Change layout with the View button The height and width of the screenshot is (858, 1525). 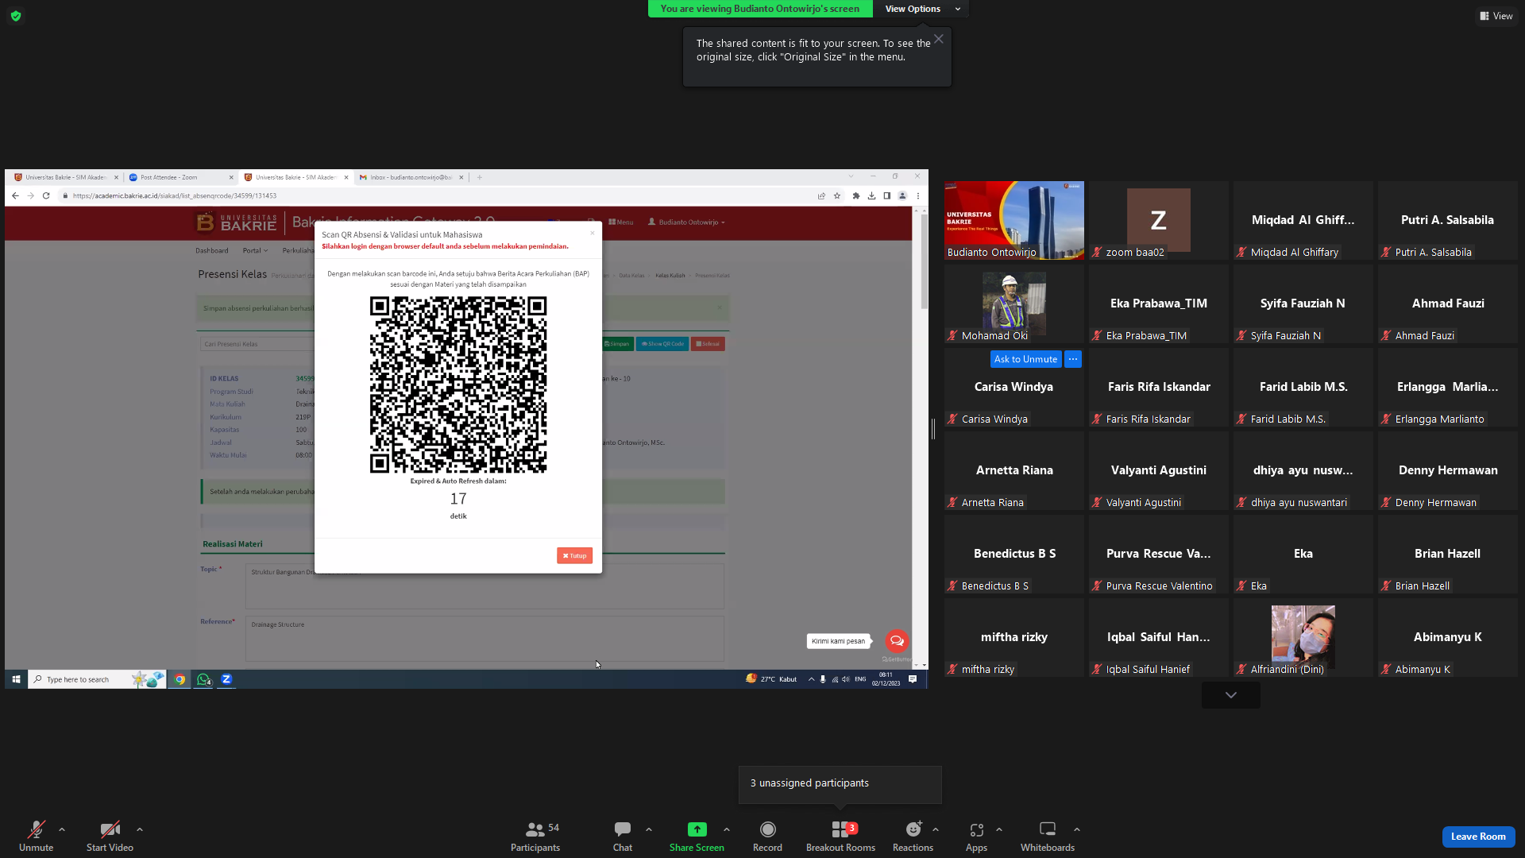click(x=1496, y=16)
